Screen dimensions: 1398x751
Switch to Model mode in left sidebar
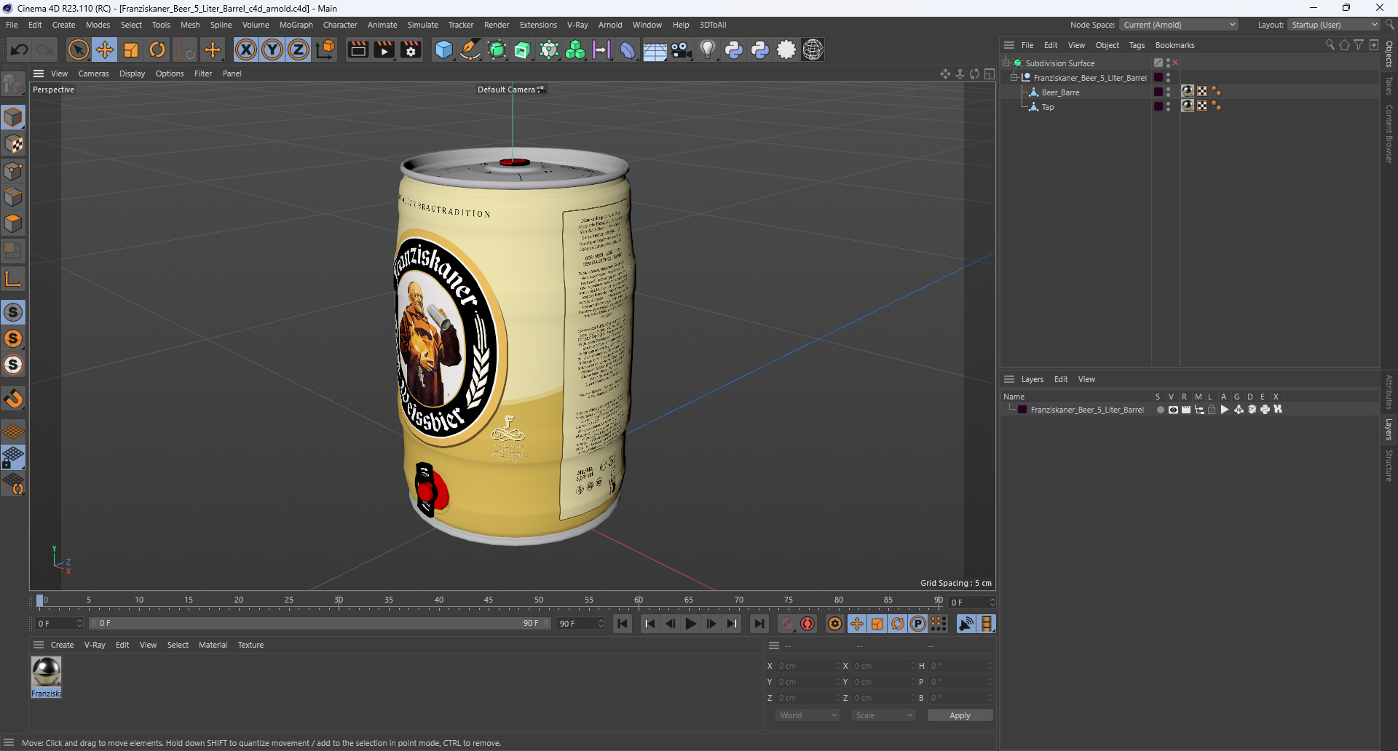coord(13,118)
